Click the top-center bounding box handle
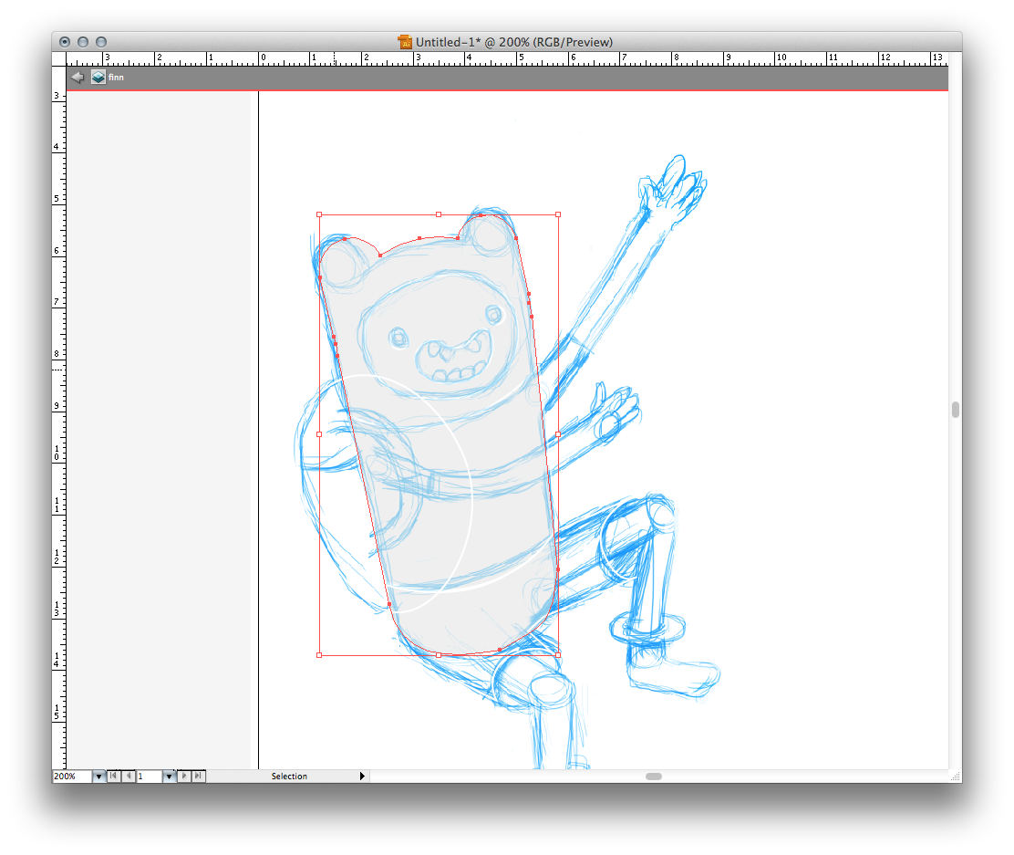 point(439,214)
